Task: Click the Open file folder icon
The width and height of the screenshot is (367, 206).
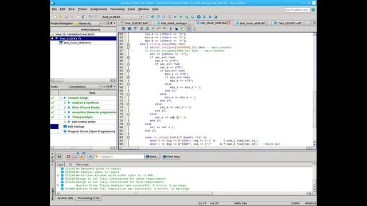Action: pos(61,17)
